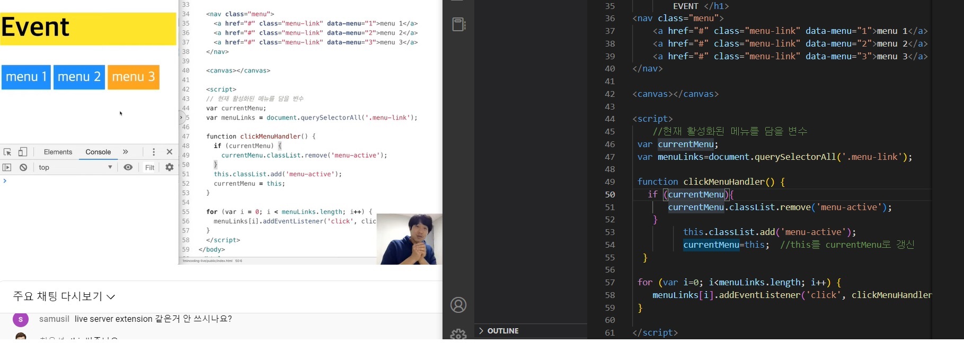
Task: Toggle the device toolbar icon in DevTools
Action: [x=23, y=152]
